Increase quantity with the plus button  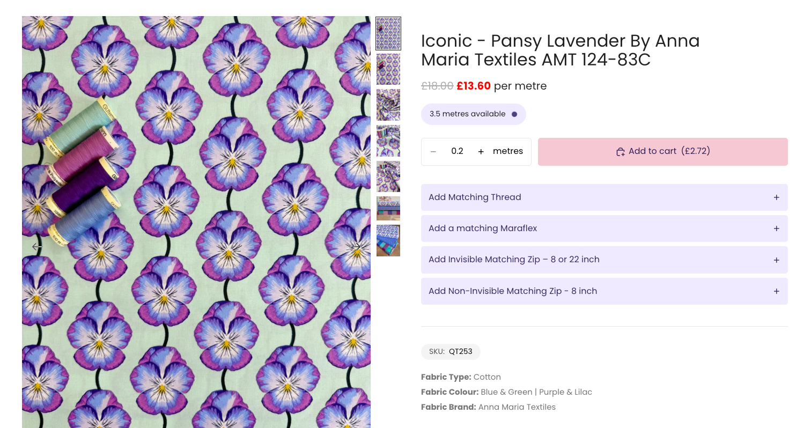pyautogui.click(x=481, y=152)
